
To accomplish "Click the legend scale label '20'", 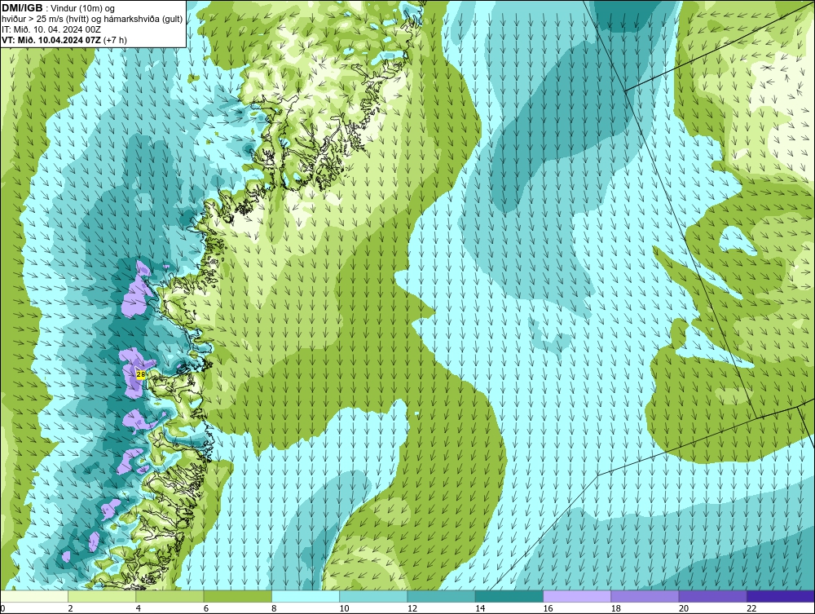I will [684, 609].
